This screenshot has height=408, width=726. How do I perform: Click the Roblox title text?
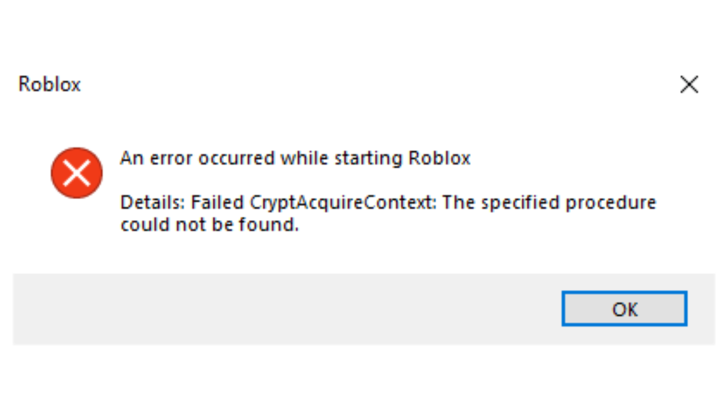pyautogui.click(x=49, y=84)
